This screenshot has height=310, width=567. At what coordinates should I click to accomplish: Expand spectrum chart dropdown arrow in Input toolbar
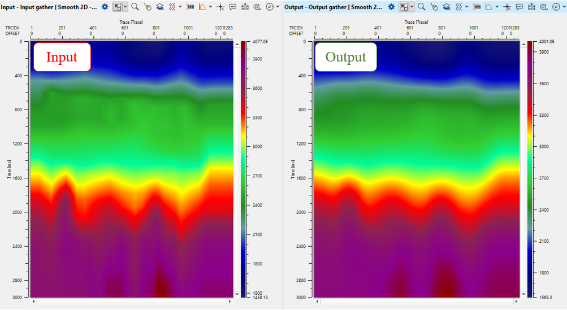coord(210,7)
